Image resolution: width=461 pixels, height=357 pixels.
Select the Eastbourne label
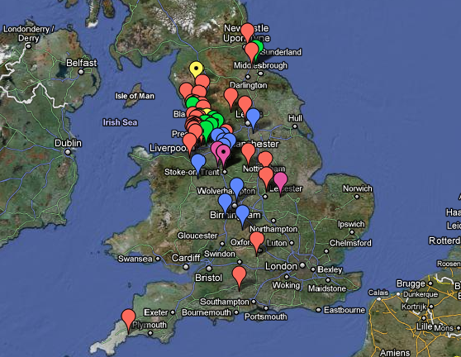tap(345, 310)
